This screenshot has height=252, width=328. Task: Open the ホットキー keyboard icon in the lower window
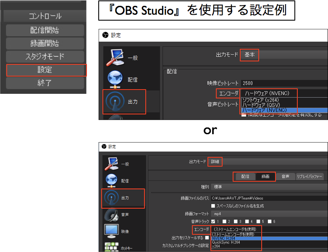coord(111,247)
